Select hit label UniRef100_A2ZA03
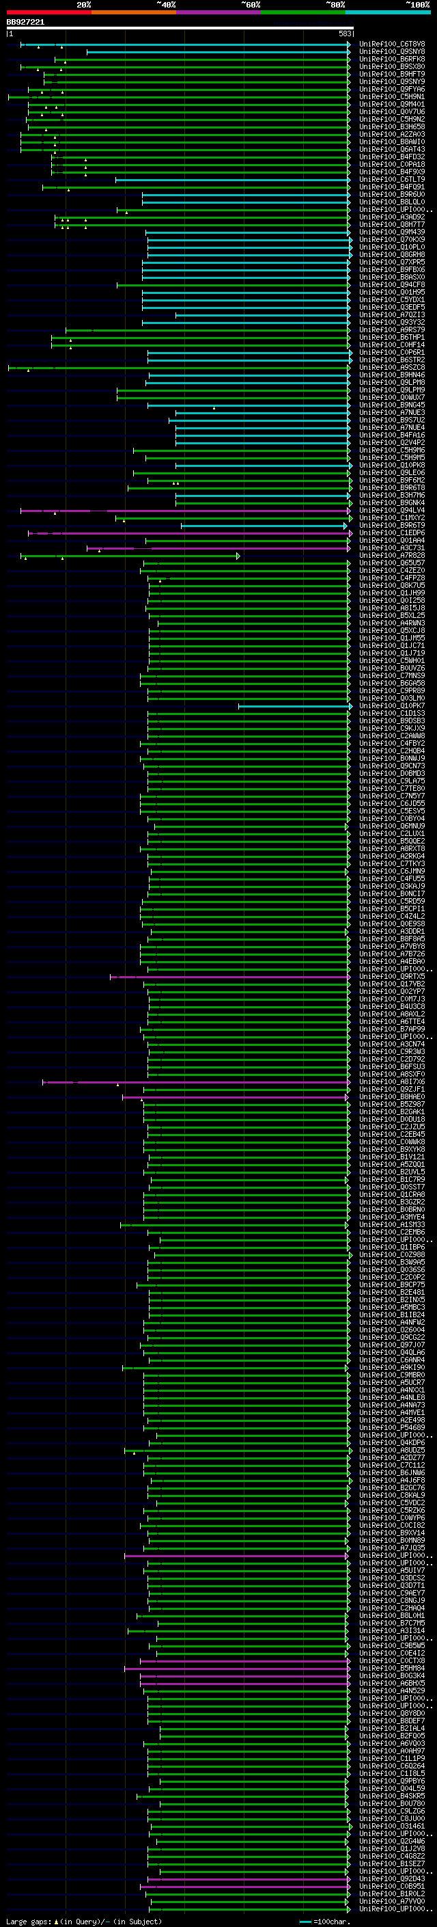The width and height of the screenshot is (437, 1927). pos(392,135)
